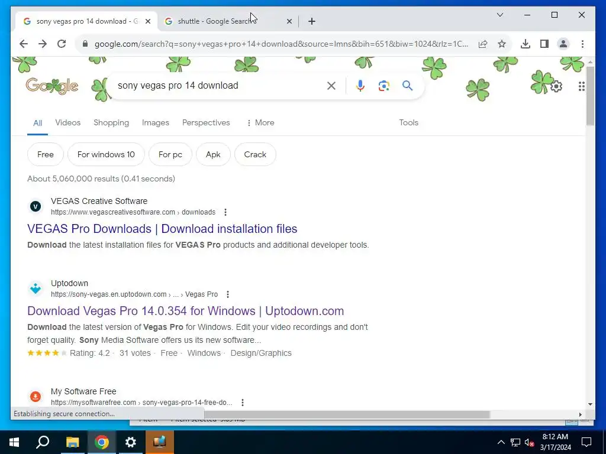
Task: Start voice search with microphone icon
Action: pos(360,86)
